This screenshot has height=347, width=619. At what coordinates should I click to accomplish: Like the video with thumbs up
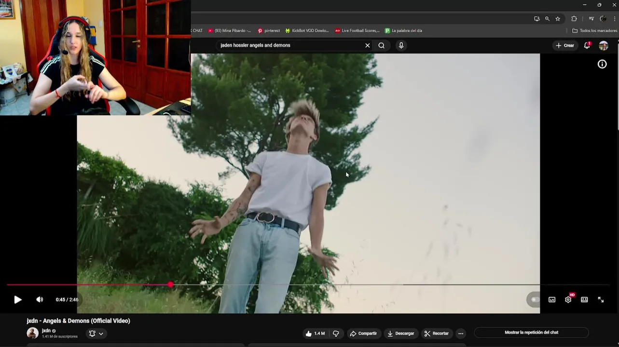(x=315, y=334)
